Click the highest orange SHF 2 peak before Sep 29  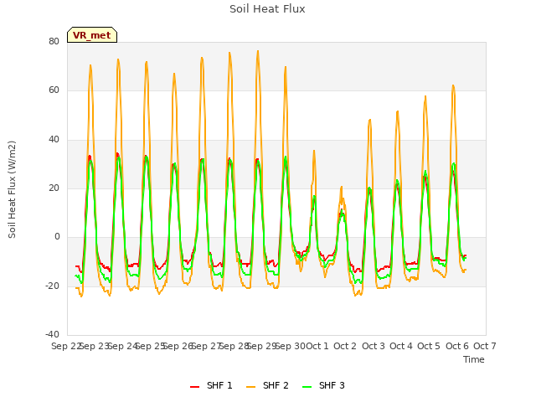click(258, 51)
